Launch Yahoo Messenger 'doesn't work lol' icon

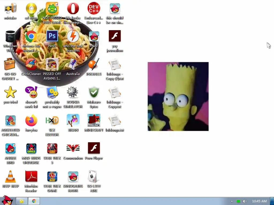point(31,92)
